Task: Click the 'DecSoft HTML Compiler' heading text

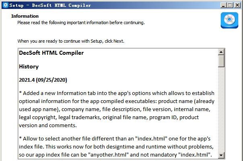Action: coord(51,53)
